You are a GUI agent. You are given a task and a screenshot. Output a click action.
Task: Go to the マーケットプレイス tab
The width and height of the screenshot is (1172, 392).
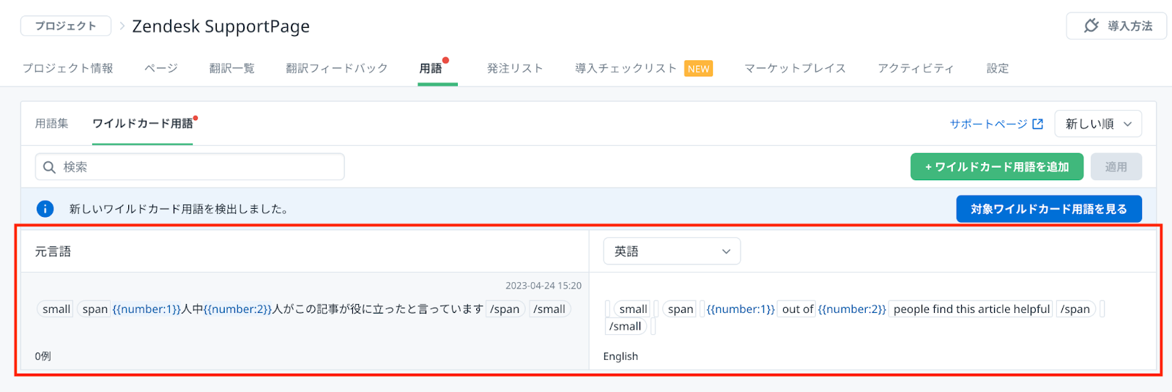tap(795, 68)
